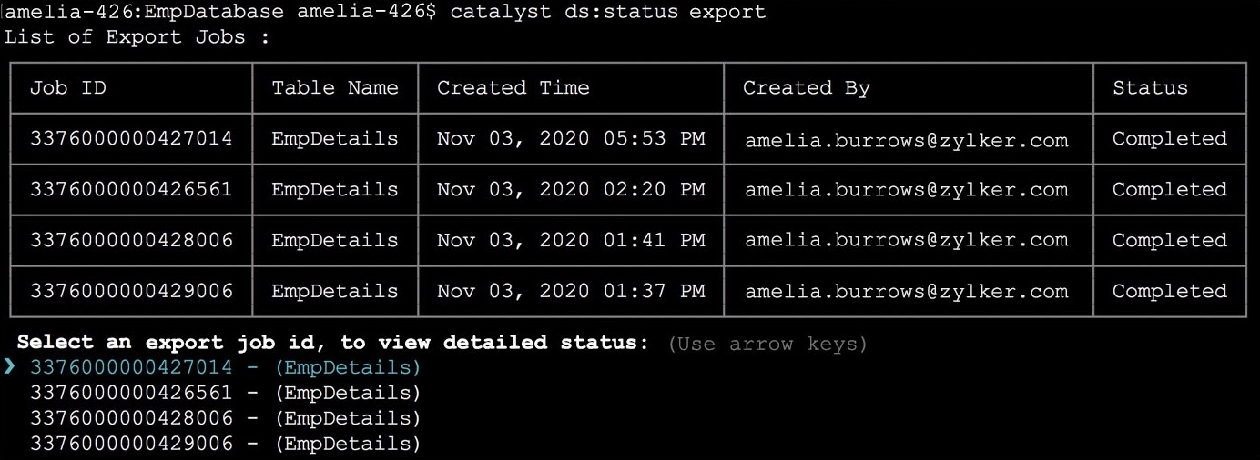Click the selection arrow prompt indicator

click(x=9, y=367)
